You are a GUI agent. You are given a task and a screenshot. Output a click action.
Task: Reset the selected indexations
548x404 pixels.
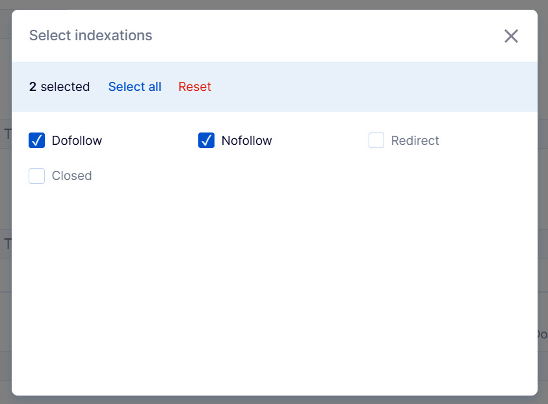194,87
